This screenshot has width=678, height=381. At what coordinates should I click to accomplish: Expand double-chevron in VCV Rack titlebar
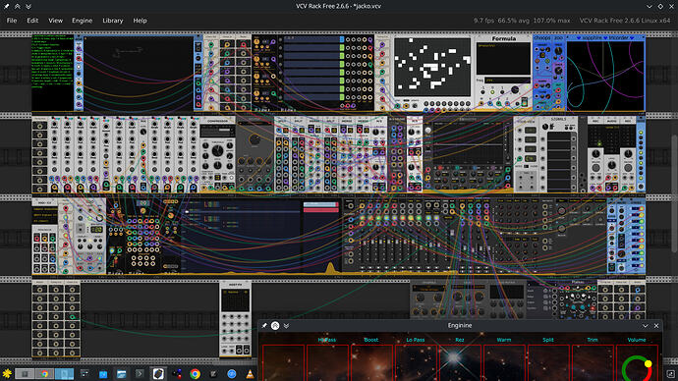[28, 7]
